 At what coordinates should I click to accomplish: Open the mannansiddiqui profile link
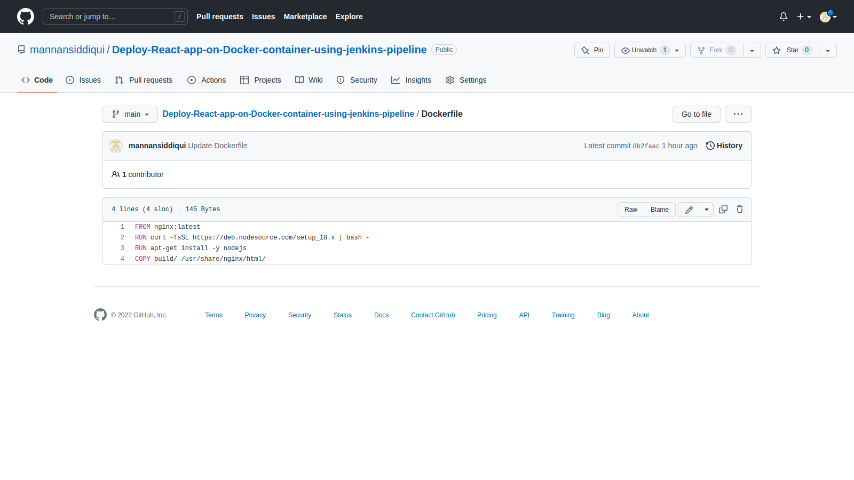coord(67,50)
